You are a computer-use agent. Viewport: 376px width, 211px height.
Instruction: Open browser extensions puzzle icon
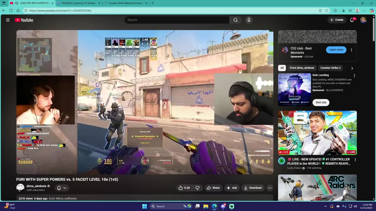[335, 11]
